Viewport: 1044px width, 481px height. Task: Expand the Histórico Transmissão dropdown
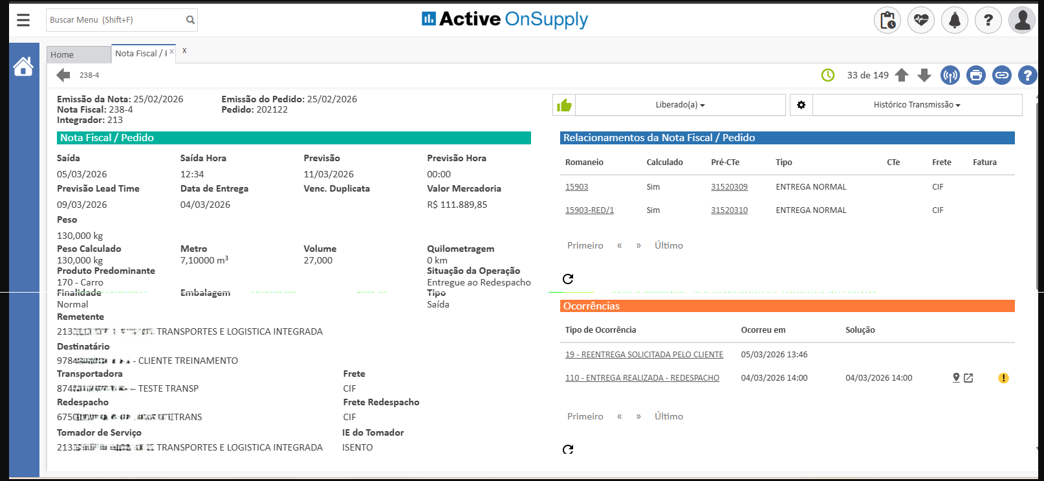tap(917, 105)
